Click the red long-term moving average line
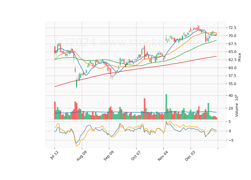This screenshot has height=180, width=251. click(x=136, y=69)
